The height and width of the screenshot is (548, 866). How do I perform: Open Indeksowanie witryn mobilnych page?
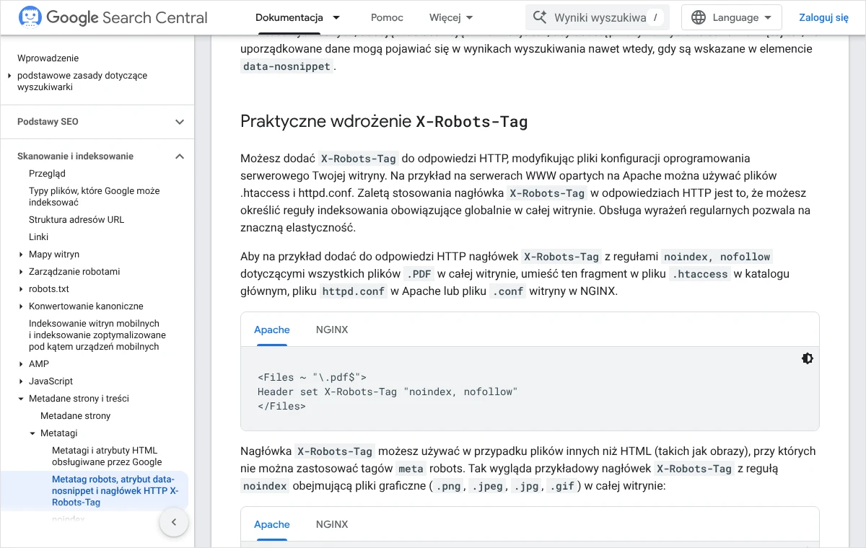97,335
